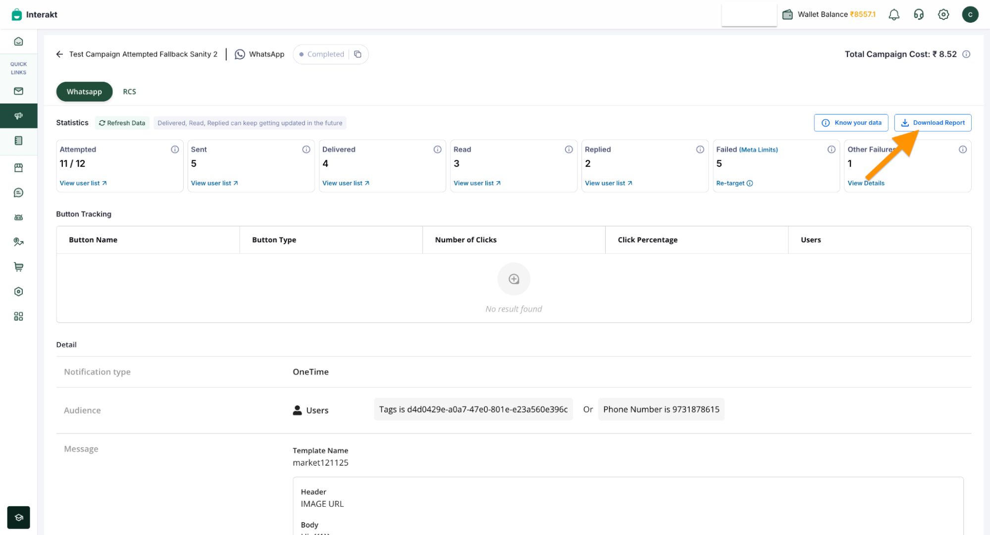
Task: Refresh Data in Statistics section
Action: [x=122, y=123]
